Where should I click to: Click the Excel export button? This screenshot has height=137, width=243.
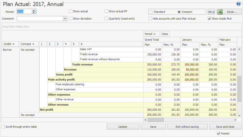coord(229,12)
